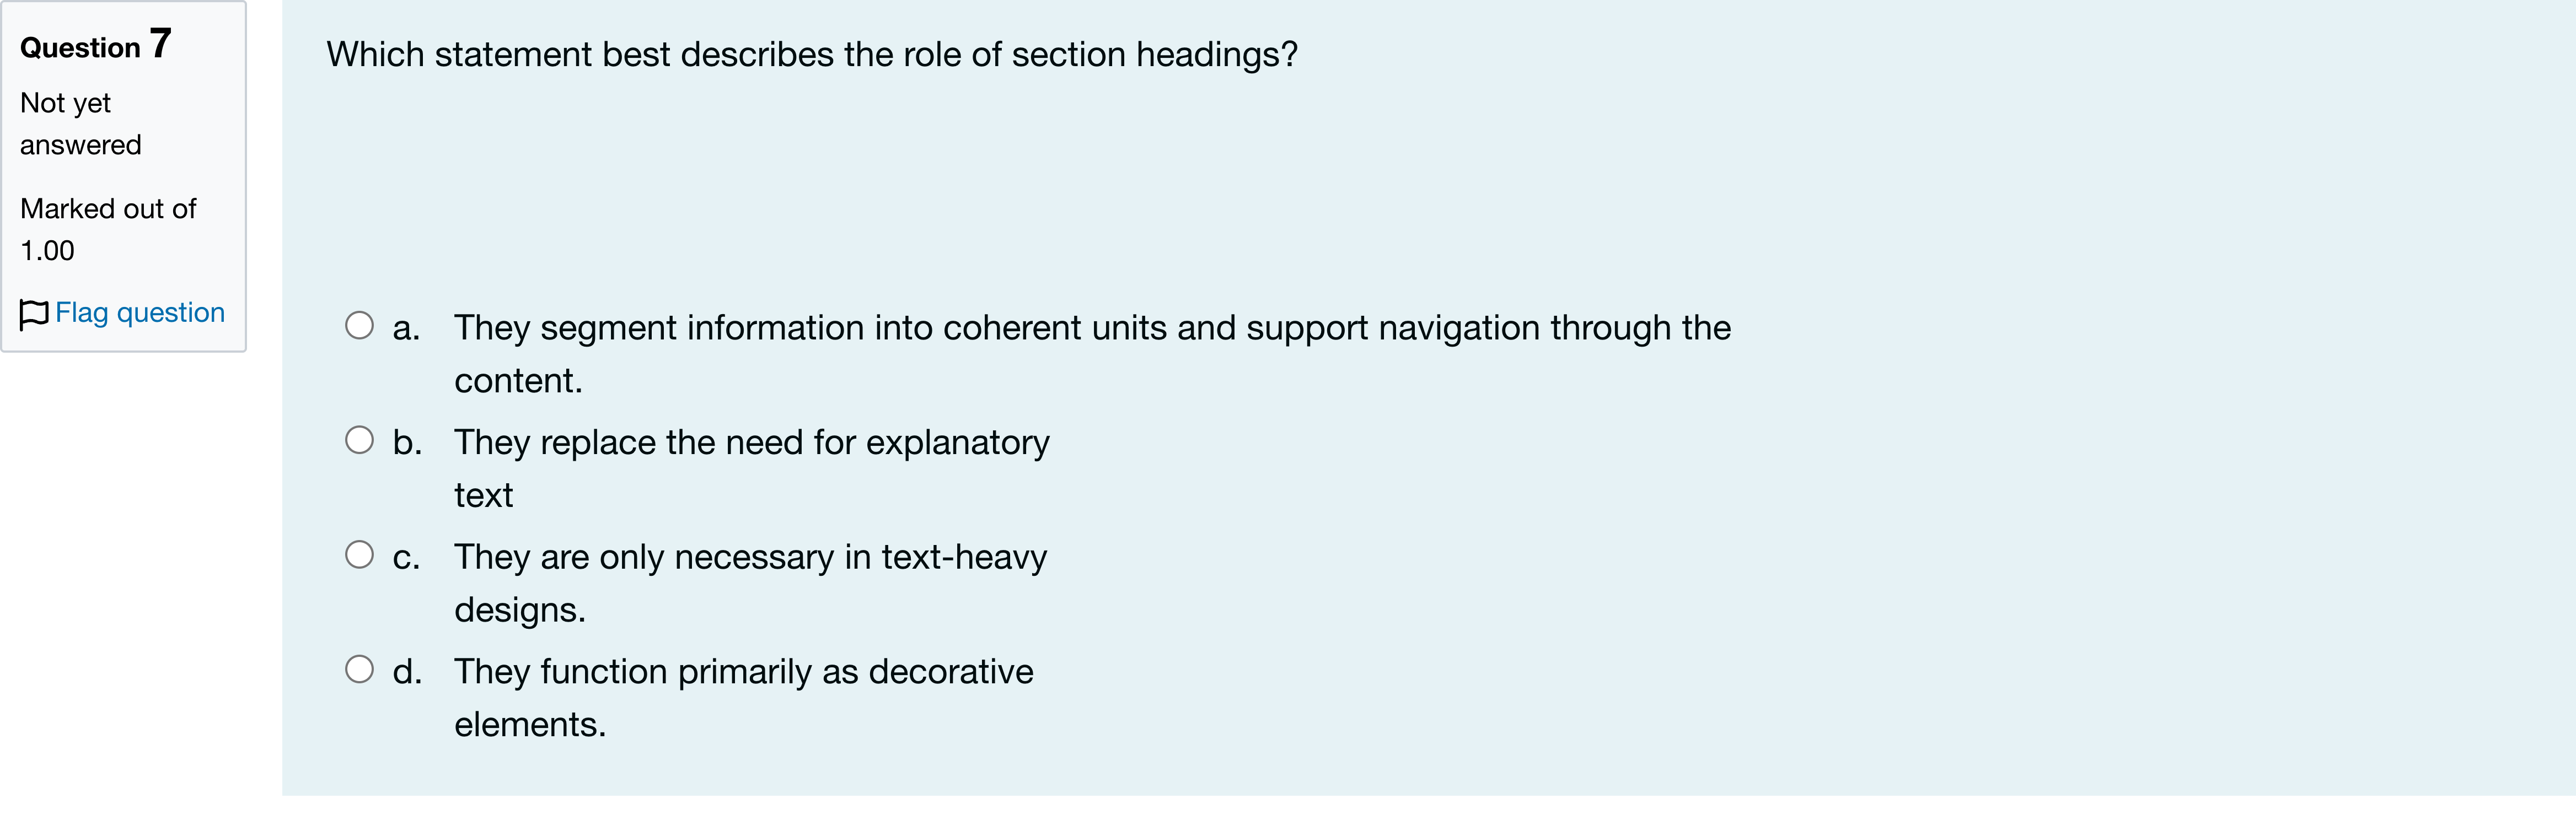Select radio button for option b
The width and height of the screenshot is (2576, 831).
359,440
